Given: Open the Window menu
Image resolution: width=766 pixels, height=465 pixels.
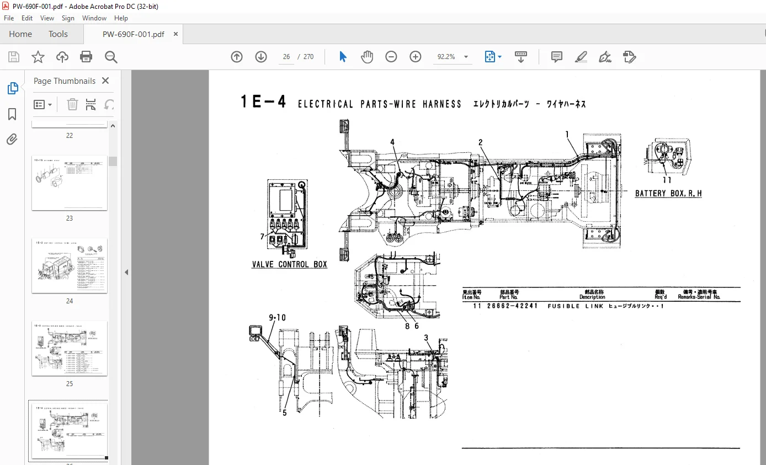Looking at the screenshot, I should pyautogui.click(x=94, y=18).
